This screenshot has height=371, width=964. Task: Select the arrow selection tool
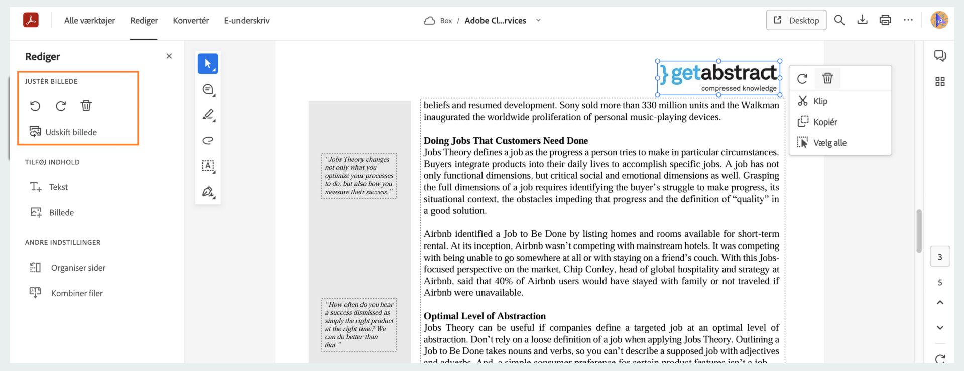pyautogui.click(x=208, y=64)
